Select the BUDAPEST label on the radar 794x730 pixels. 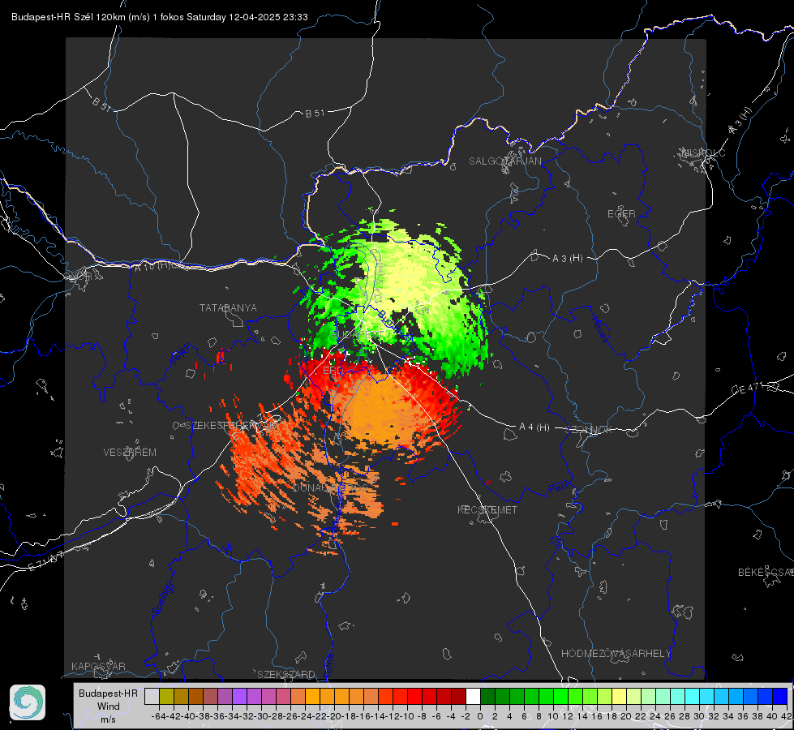pyautogui.click(x=358, y=334)
